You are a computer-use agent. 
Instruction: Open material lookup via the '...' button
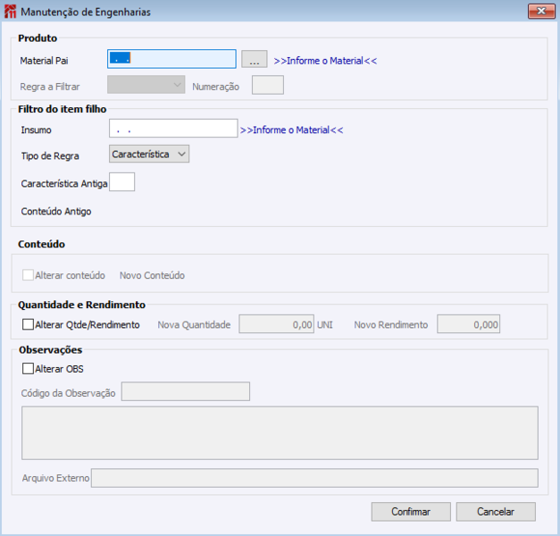point(255,59)
